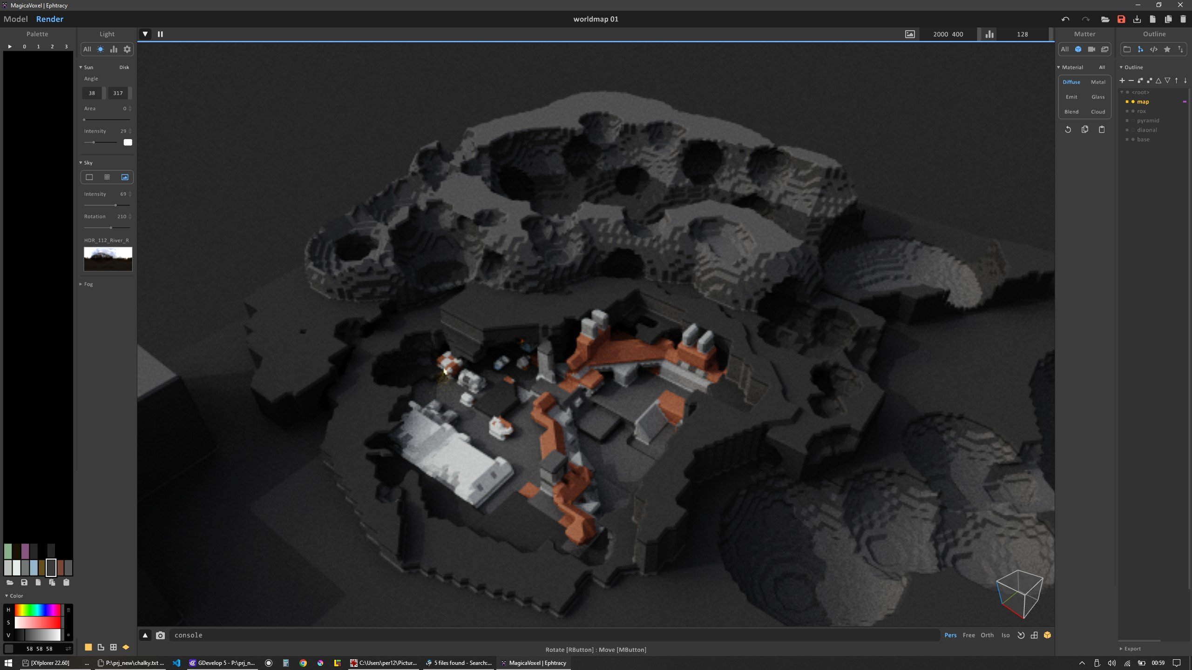
Task: Open the dropdown triangle left of pause
Action: pyautogui.click(x=145, y=34)
